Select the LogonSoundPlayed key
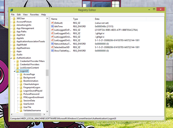Image resolution: width=173 pixels, height=128 pixels. [33, 91]
